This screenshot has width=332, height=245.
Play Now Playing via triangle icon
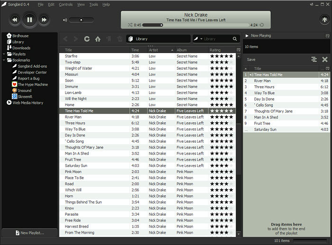point(247,36)
